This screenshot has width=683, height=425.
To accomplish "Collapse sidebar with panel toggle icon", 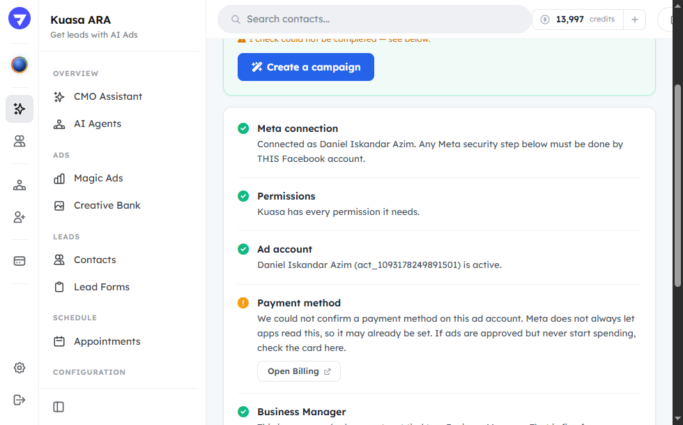I will pos(59,407).
